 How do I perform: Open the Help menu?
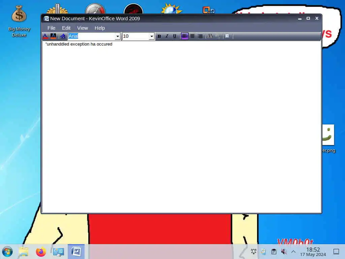tap(100, 28)
